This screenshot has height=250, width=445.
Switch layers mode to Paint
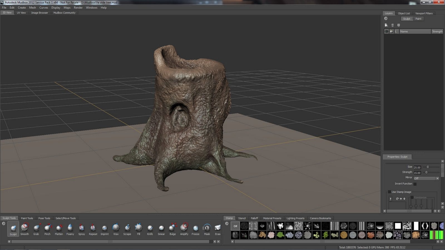point(418,19)
